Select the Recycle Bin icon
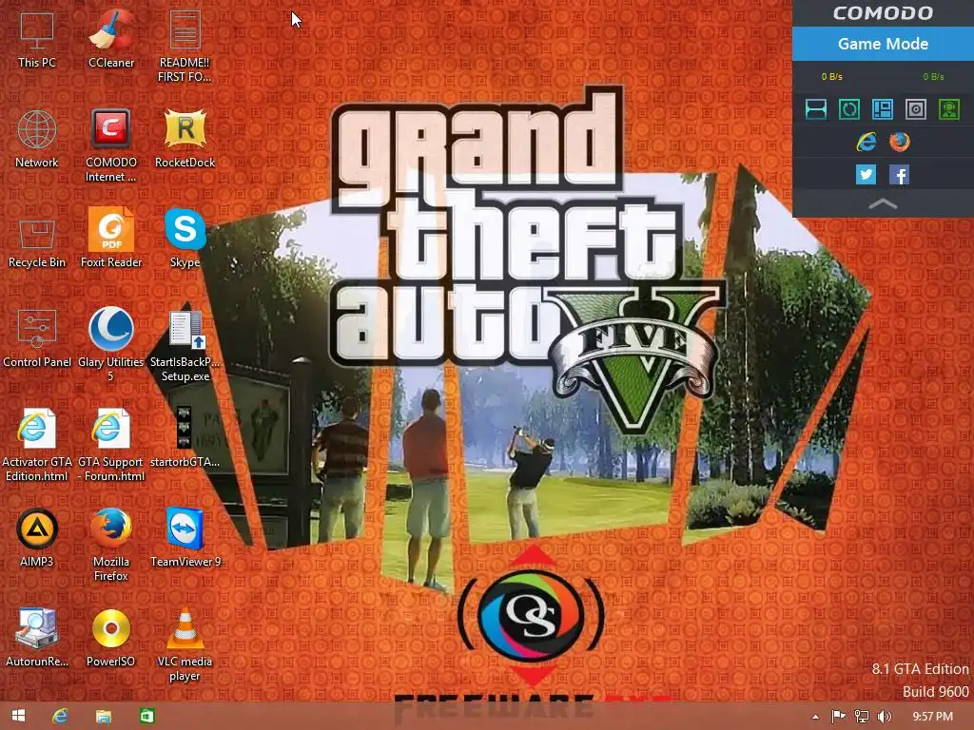 pyautogui.click(x=37, y=244)
